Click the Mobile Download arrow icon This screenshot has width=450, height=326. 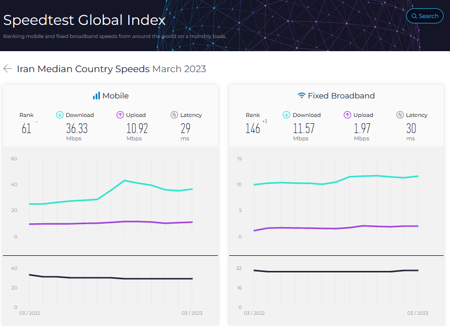(x=60, y=115)
